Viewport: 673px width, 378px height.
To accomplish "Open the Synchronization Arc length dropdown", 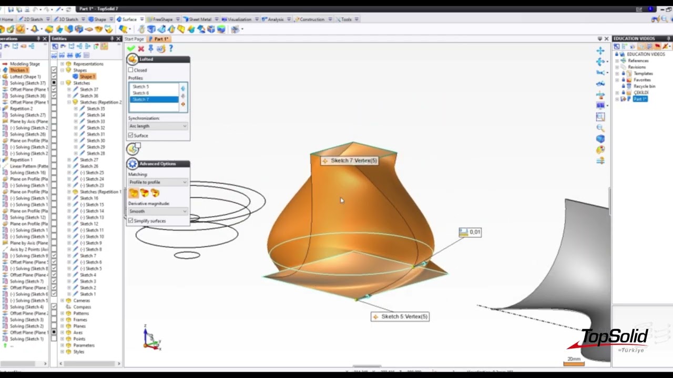I will coord(158,126).
